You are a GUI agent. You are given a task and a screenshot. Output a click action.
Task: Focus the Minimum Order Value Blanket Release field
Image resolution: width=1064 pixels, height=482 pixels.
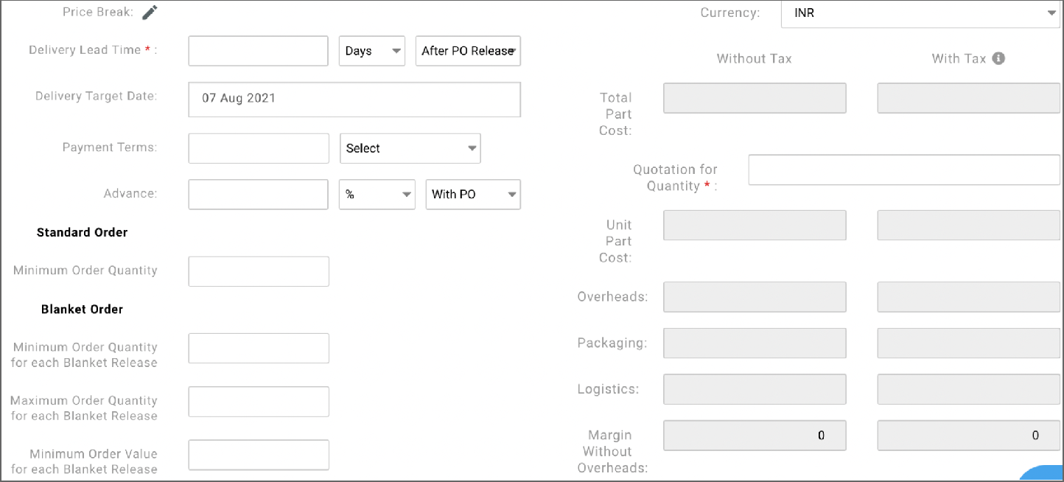coord(259,455)
